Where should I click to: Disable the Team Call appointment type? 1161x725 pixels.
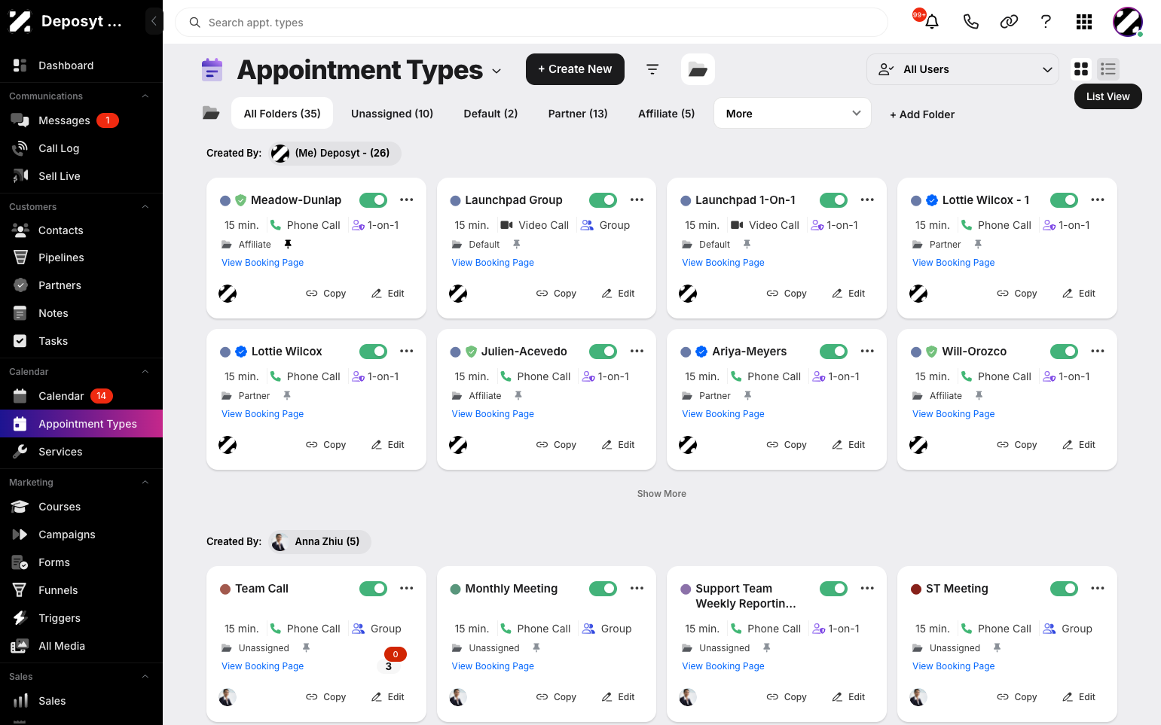(x=373, y=588)
